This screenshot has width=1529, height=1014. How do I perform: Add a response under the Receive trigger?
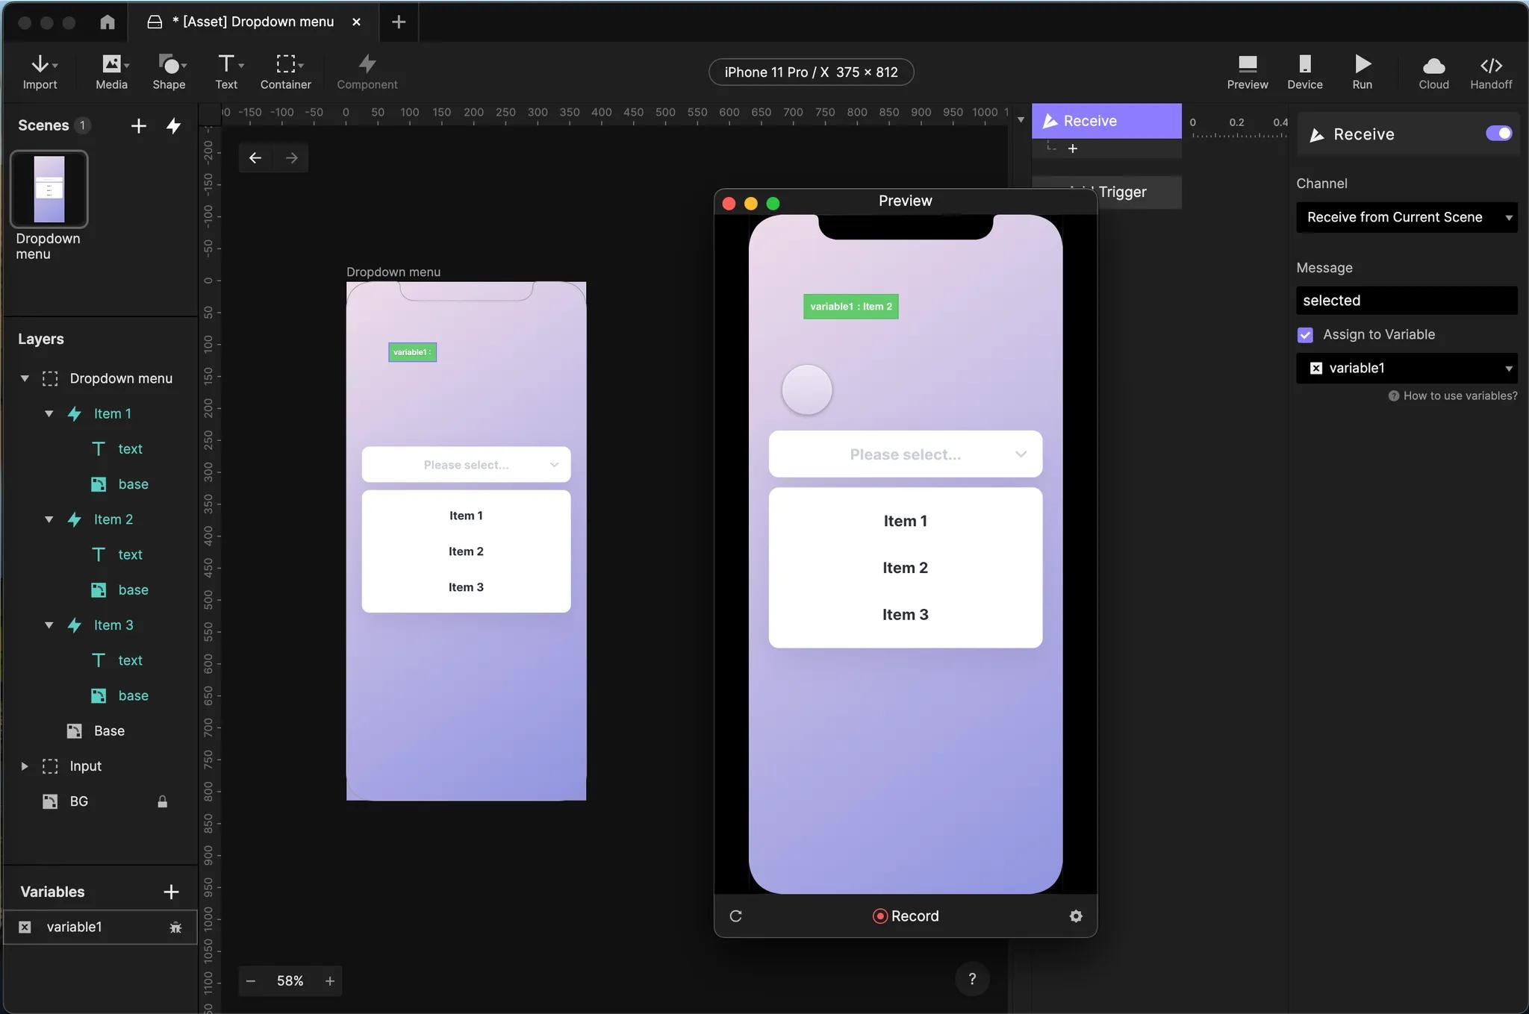pyautogui.click(x=1073, y=148)
